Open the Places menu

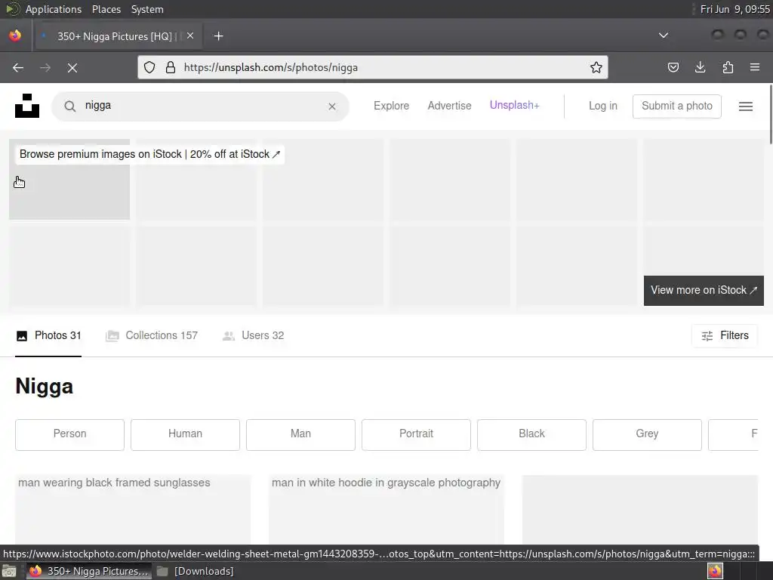click(106, 9)
